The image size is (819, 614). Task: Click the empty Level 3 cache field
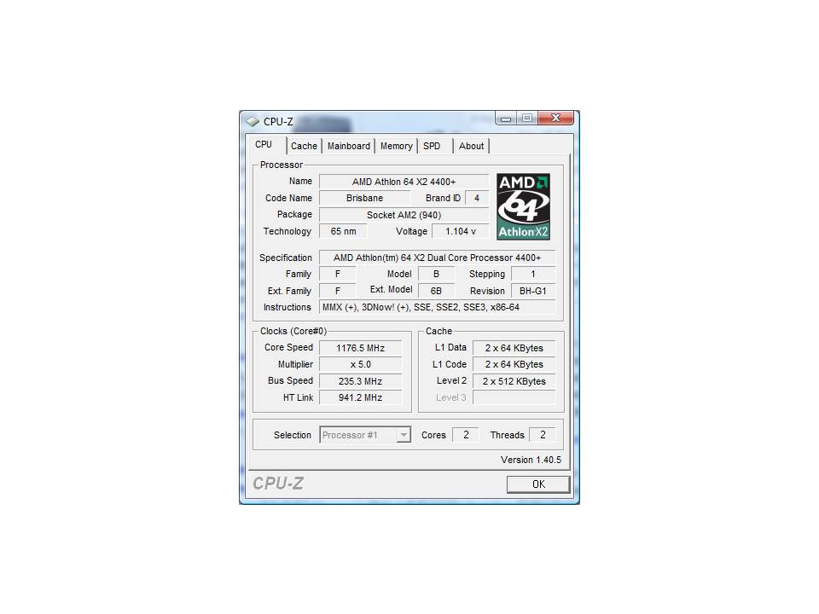(x=514, y=398)
